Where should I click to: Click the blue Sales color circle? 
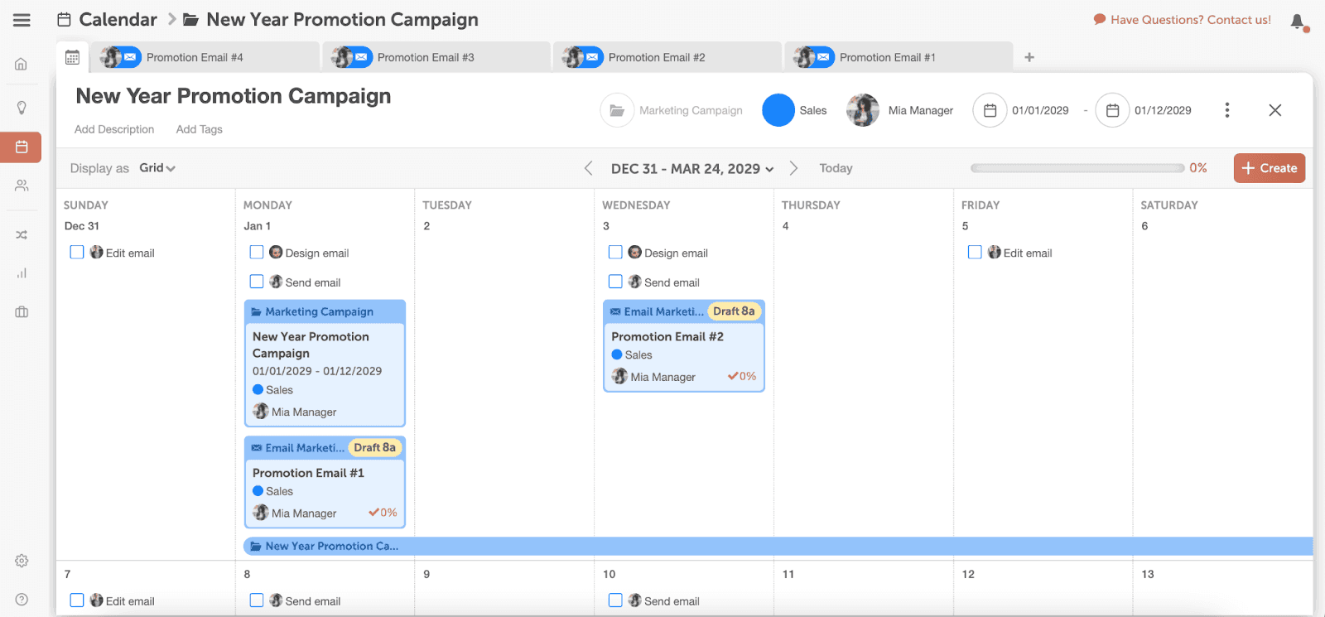pyautogui.click(x=778, y=110)
